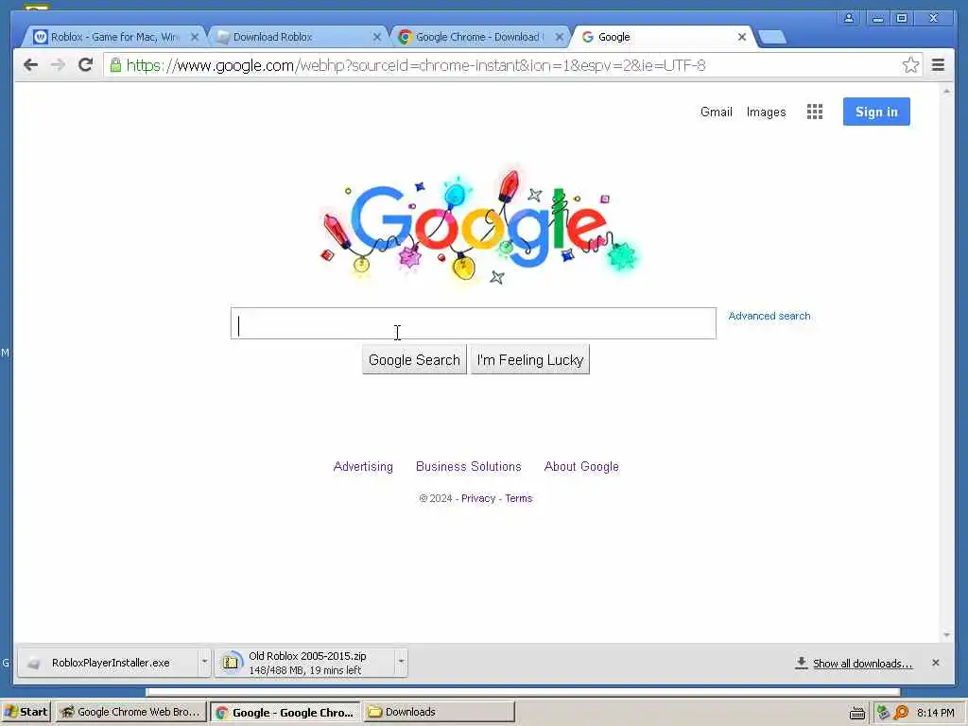Viewport: 968px width, 726px height.
Task: Open Business Solutions link
Action: [469, 467]
